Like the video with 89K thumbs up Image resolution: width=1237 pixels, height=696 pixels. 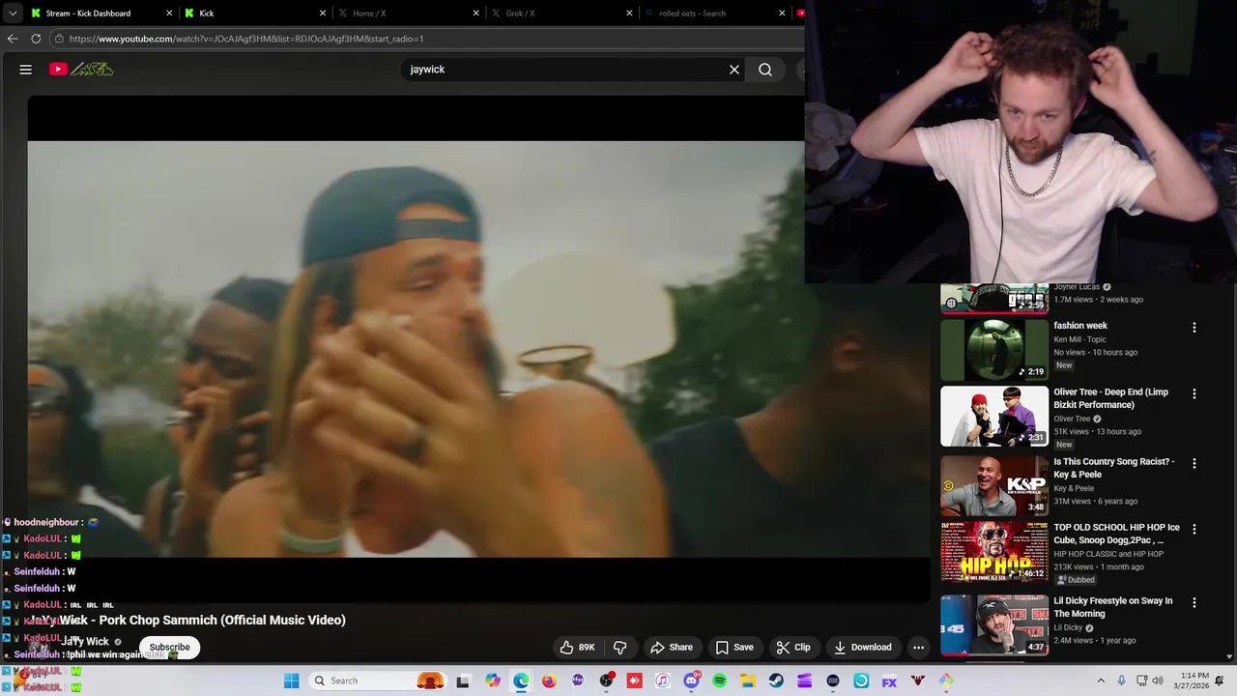[577, 648]
